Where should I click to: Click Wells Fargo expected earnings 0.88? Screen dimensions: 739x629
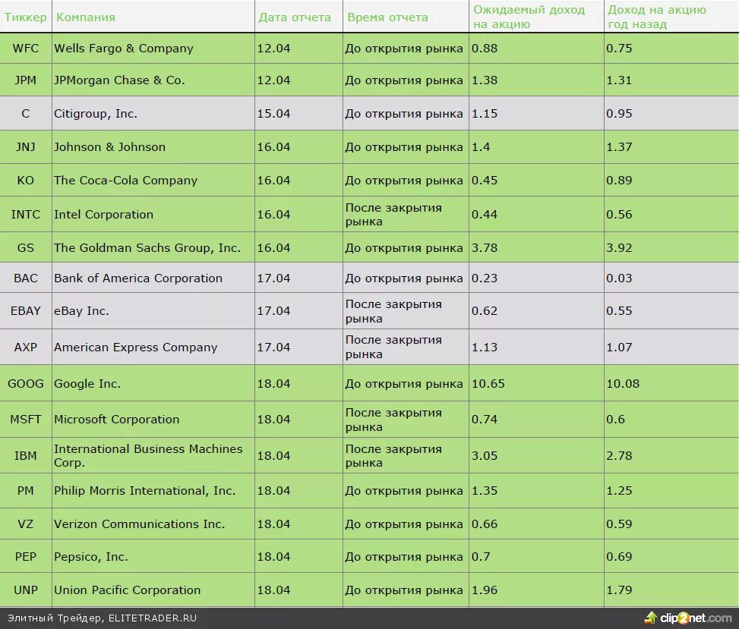coord(484,48)
